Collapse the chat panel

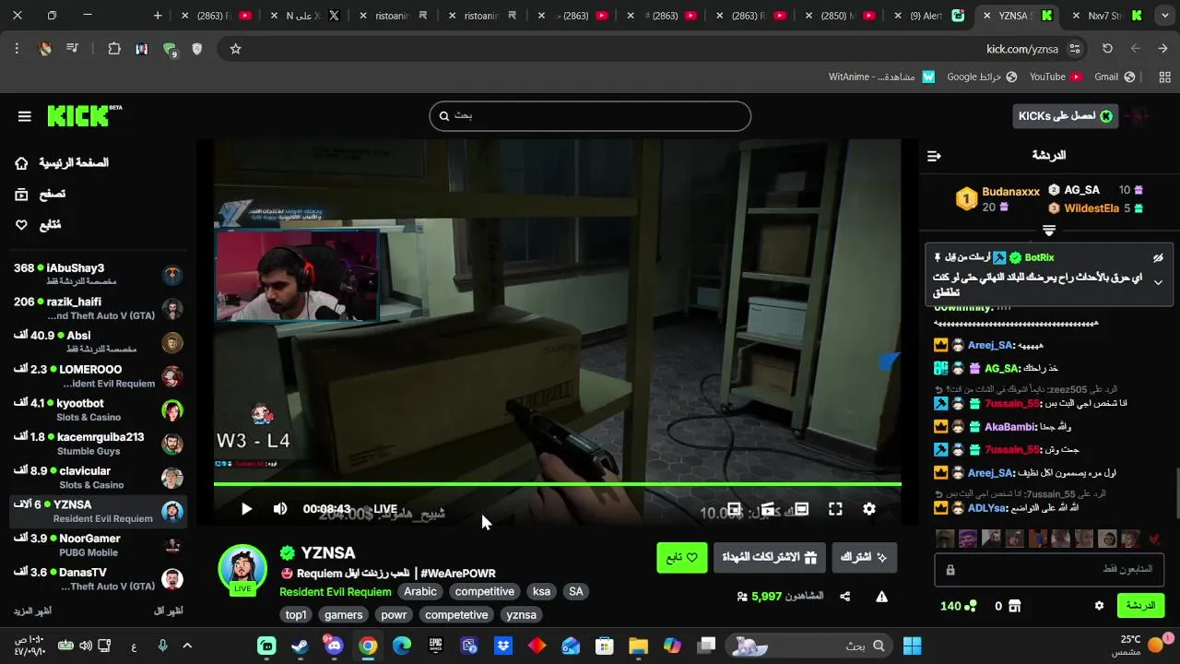[x=934, y=156]
